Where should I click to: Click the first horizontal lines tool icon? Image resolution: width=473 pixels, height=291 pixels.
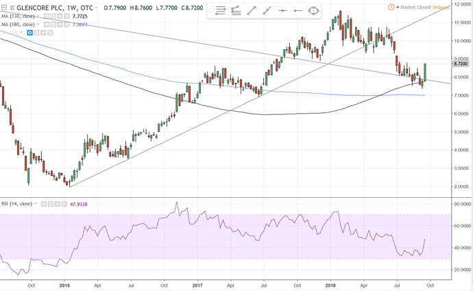coord(221,11)
